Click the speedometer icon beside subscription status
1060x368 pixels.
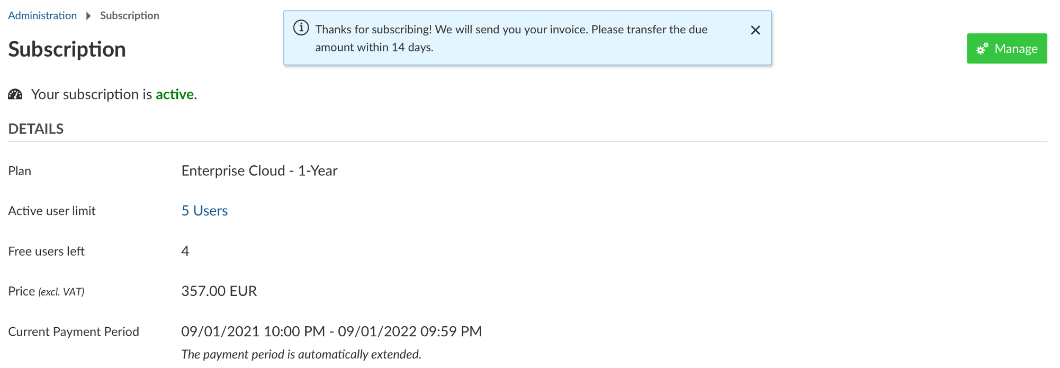[15, 94]
